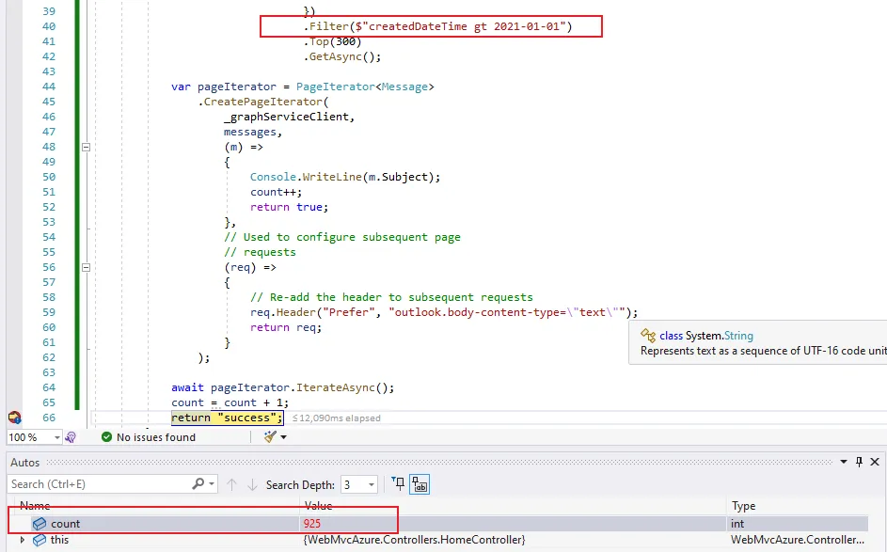Image resolution: width=887 pixels, height=552 pixels.
Task: Click count = count + 1; on line 65
Action: 230,402
